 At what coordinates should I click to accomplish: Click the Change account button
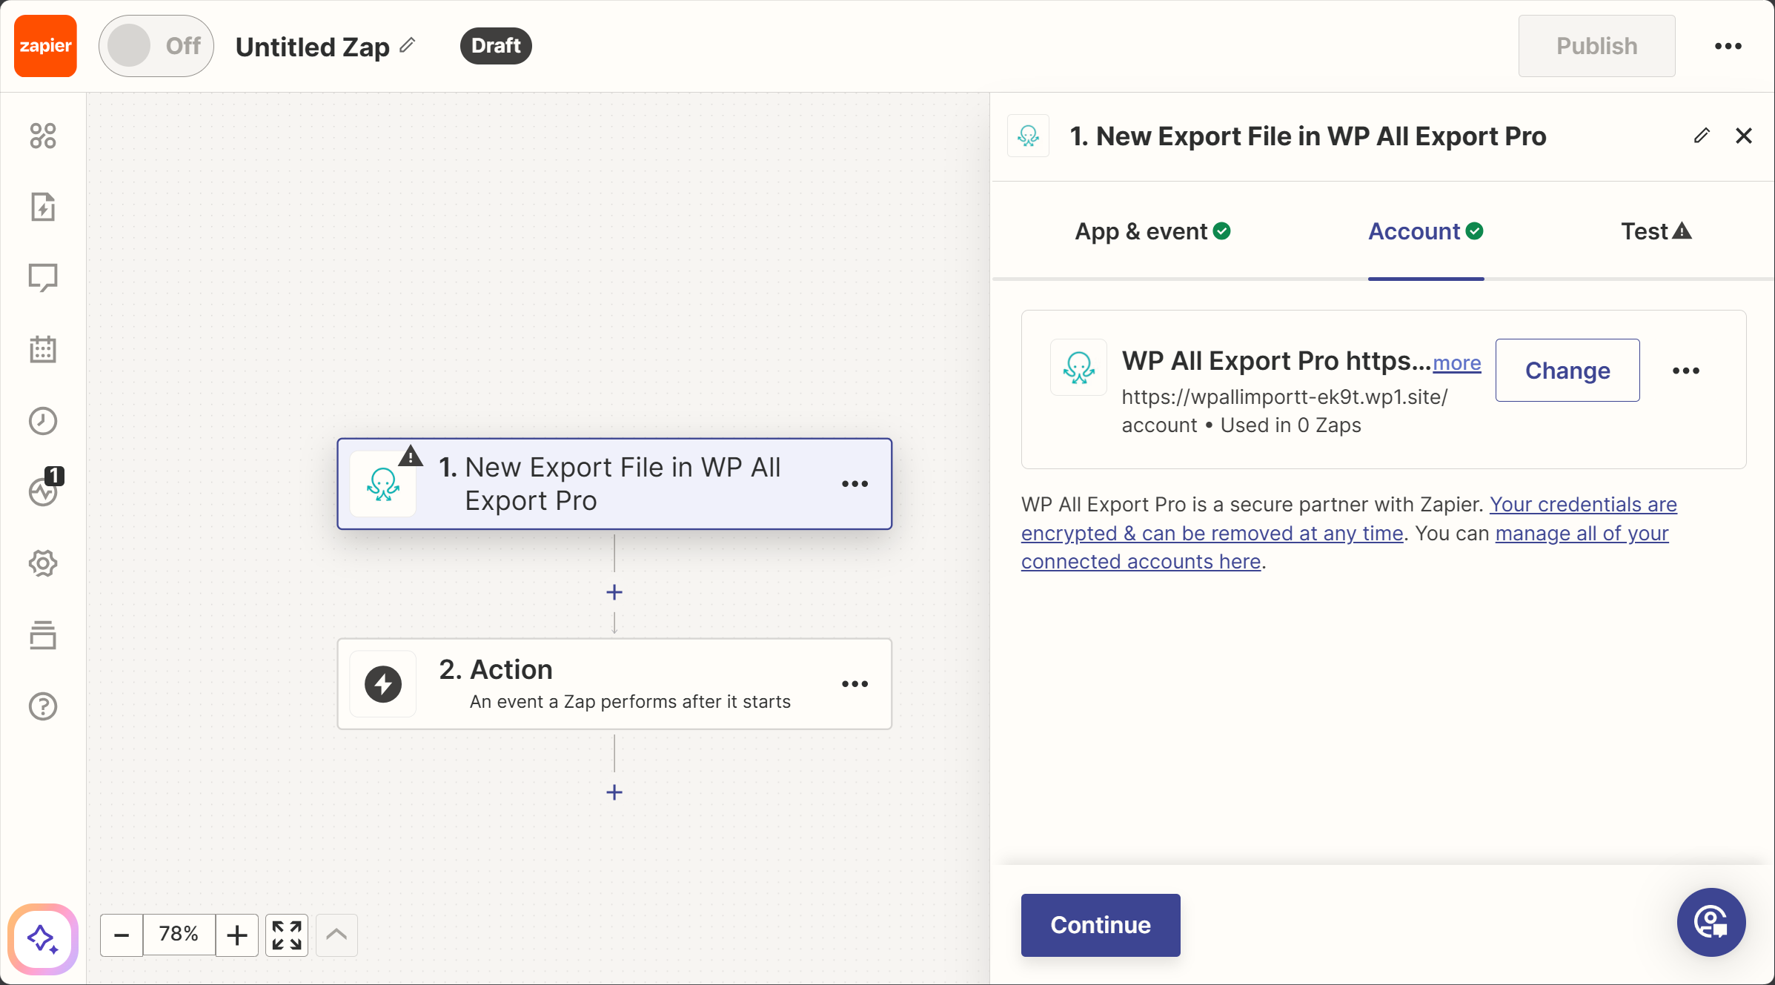pos(1567,371)
